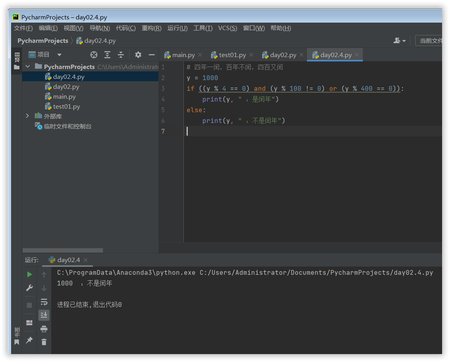Toggle scroll to end in Run console

coord(44,315)
